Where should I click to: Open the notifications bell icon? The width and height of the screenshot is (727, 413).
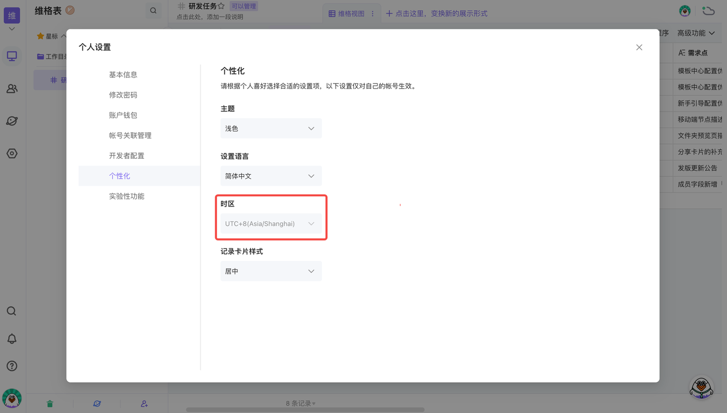click(11, 339)
